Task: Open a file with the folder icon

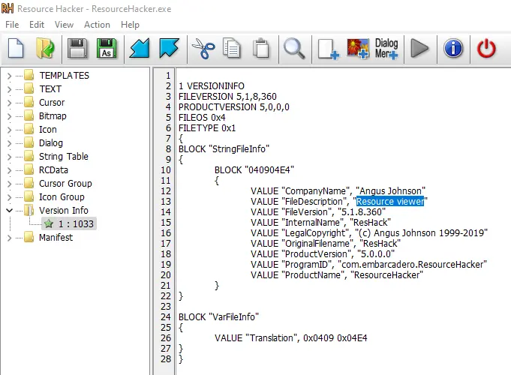Action: tap(45, 49)
